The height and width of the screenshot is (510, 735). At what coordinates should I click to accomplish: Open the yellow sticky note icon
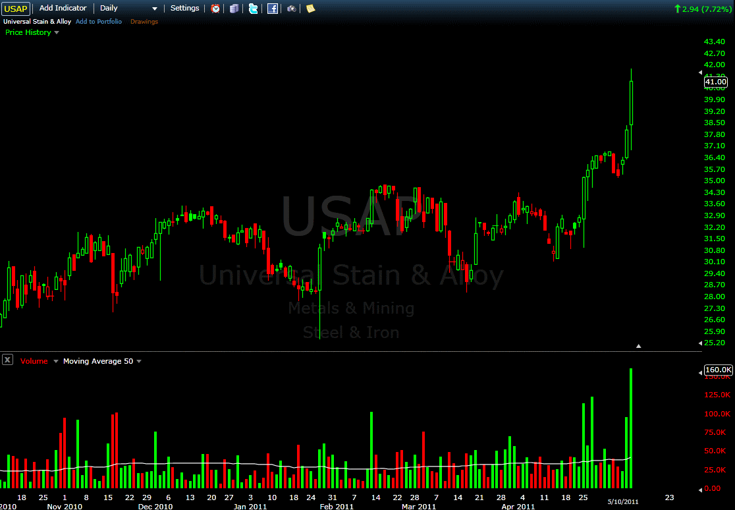click(310, 9)
